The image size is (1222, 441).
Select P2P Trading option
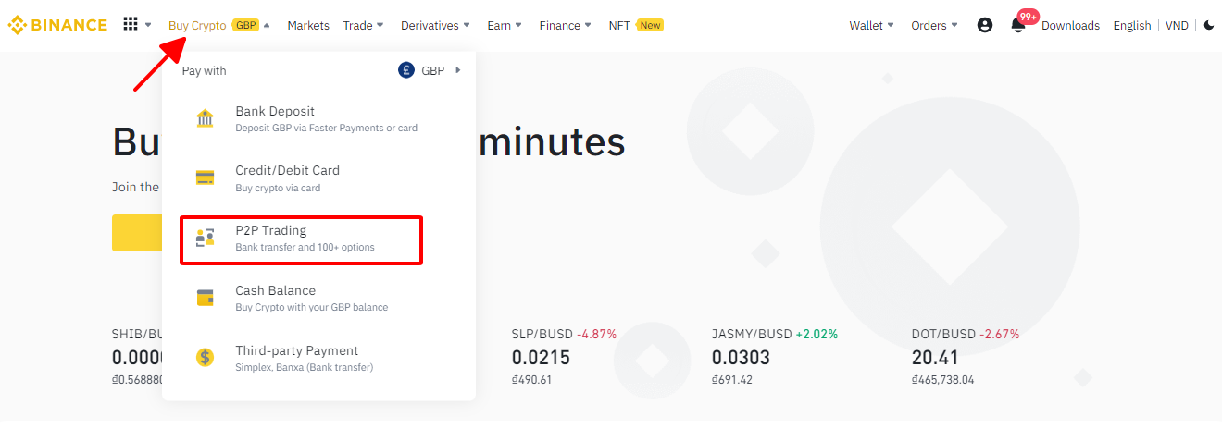coord(301,239)
